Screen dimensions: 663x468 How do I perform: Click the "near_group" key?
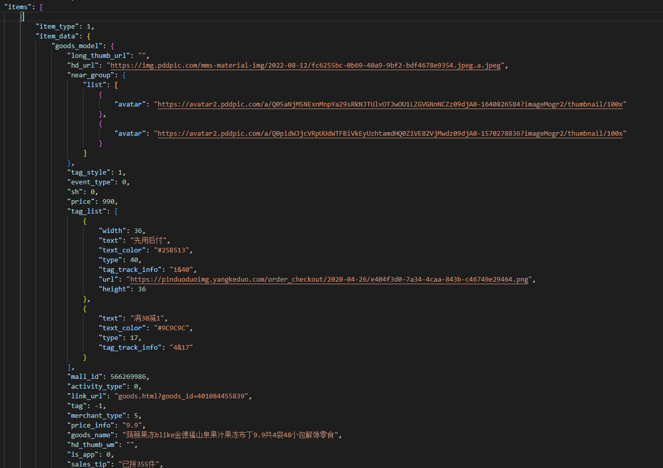[x=91, y=75]
